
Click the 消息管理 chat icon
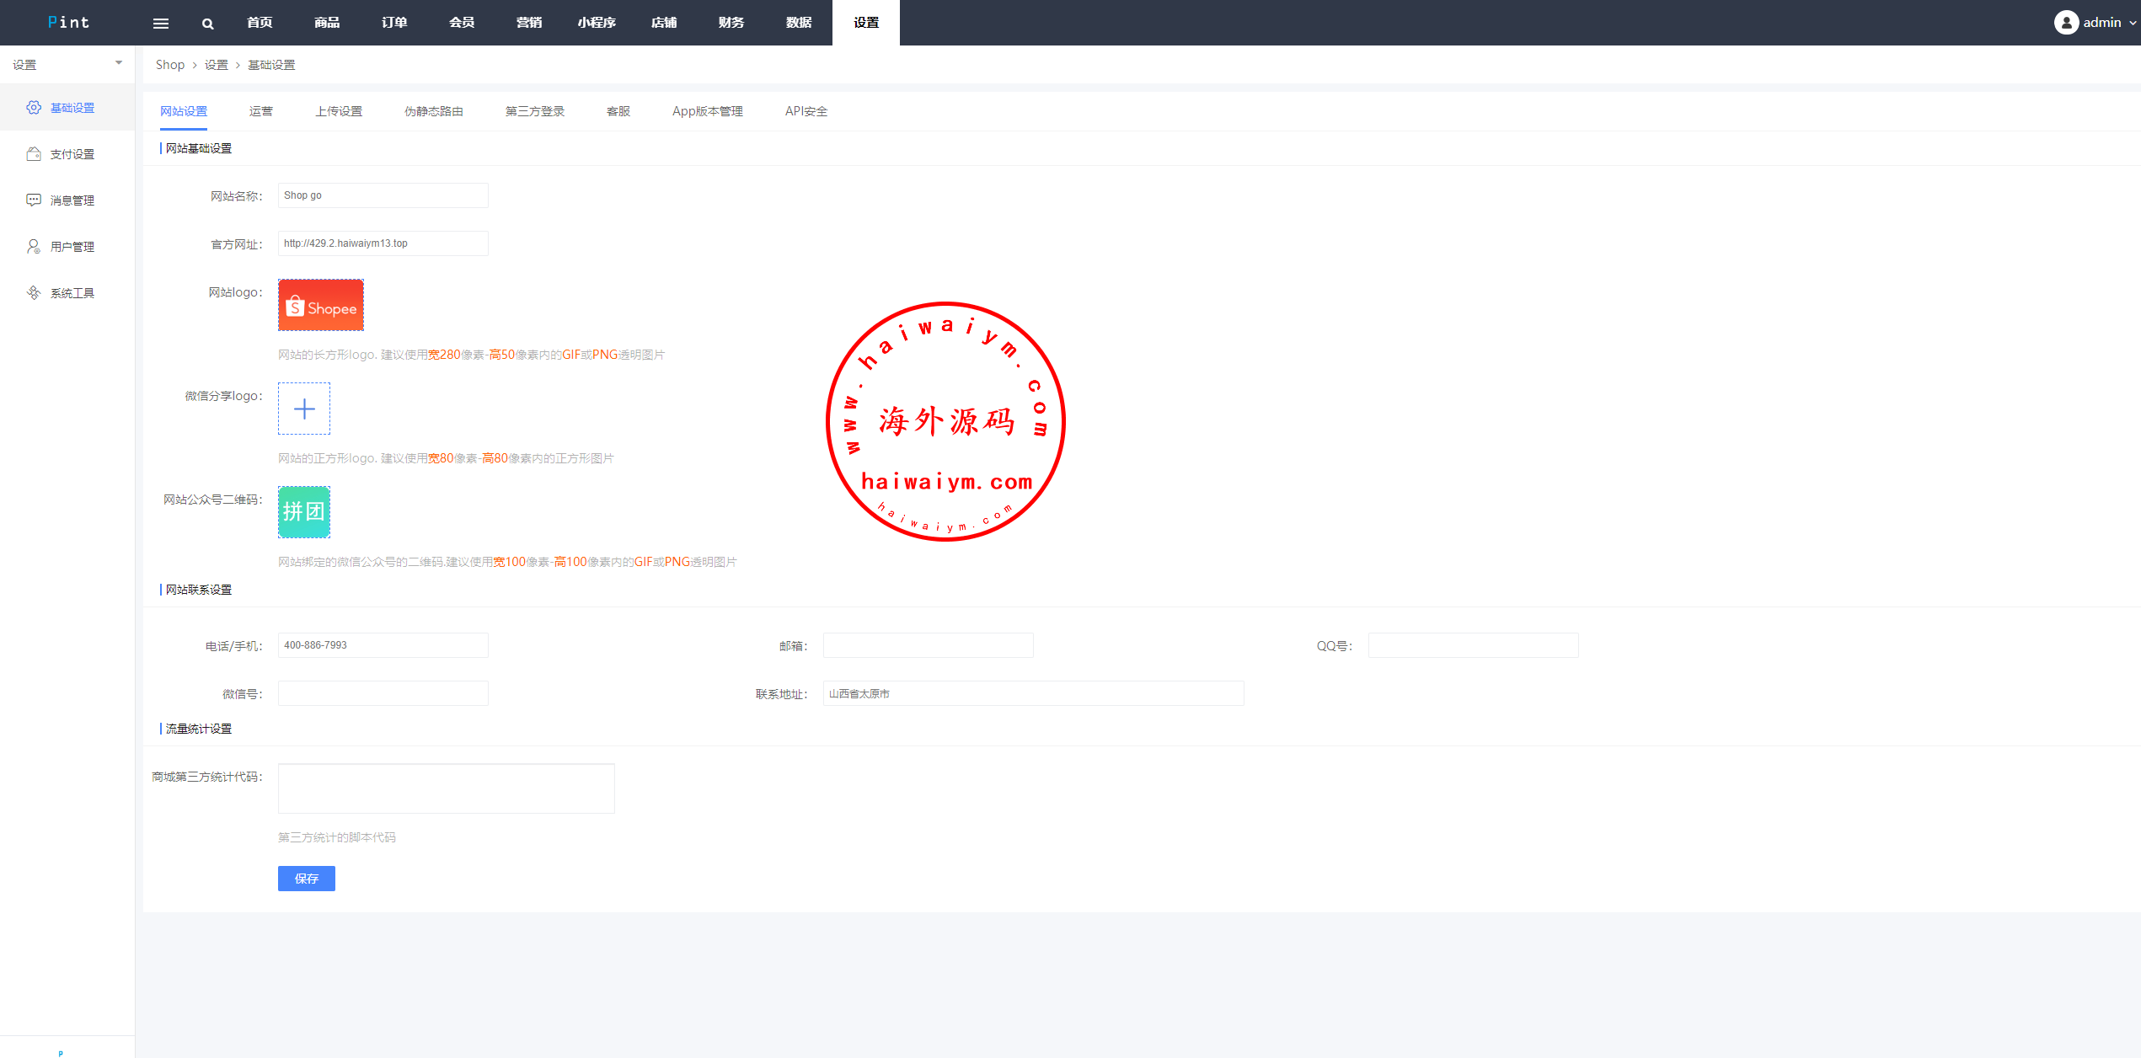pos(34,200)
